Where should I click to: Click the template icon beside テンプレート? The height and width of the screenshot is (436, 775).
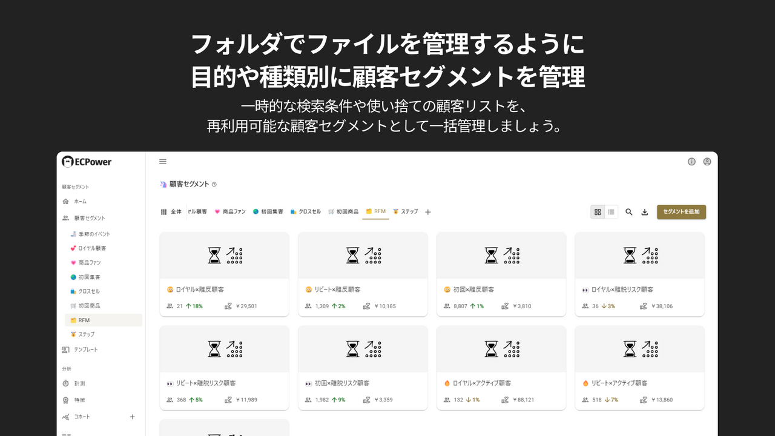coord(66,349)
